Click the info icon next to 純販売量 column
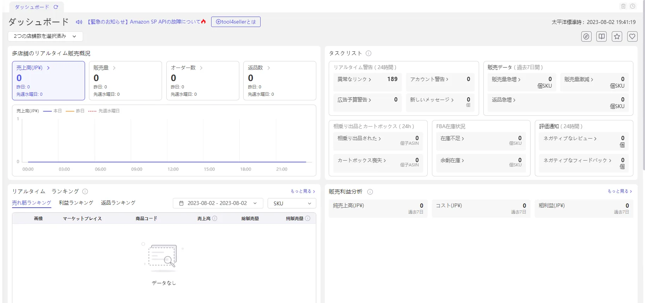 [x=308, y=218]
